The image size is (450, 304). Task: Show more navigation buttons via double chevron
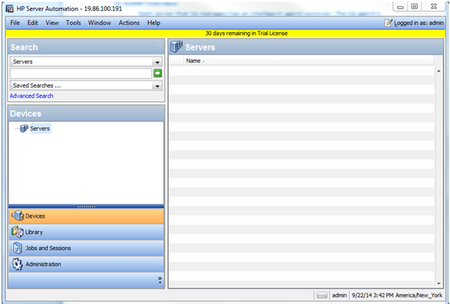coord(160,280)
